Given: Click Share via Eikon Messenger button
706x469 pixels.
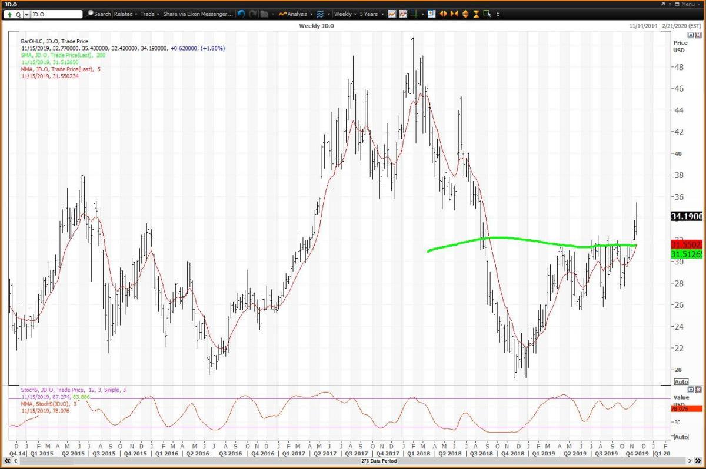Looking at the screenshot, I should (198, 14).
